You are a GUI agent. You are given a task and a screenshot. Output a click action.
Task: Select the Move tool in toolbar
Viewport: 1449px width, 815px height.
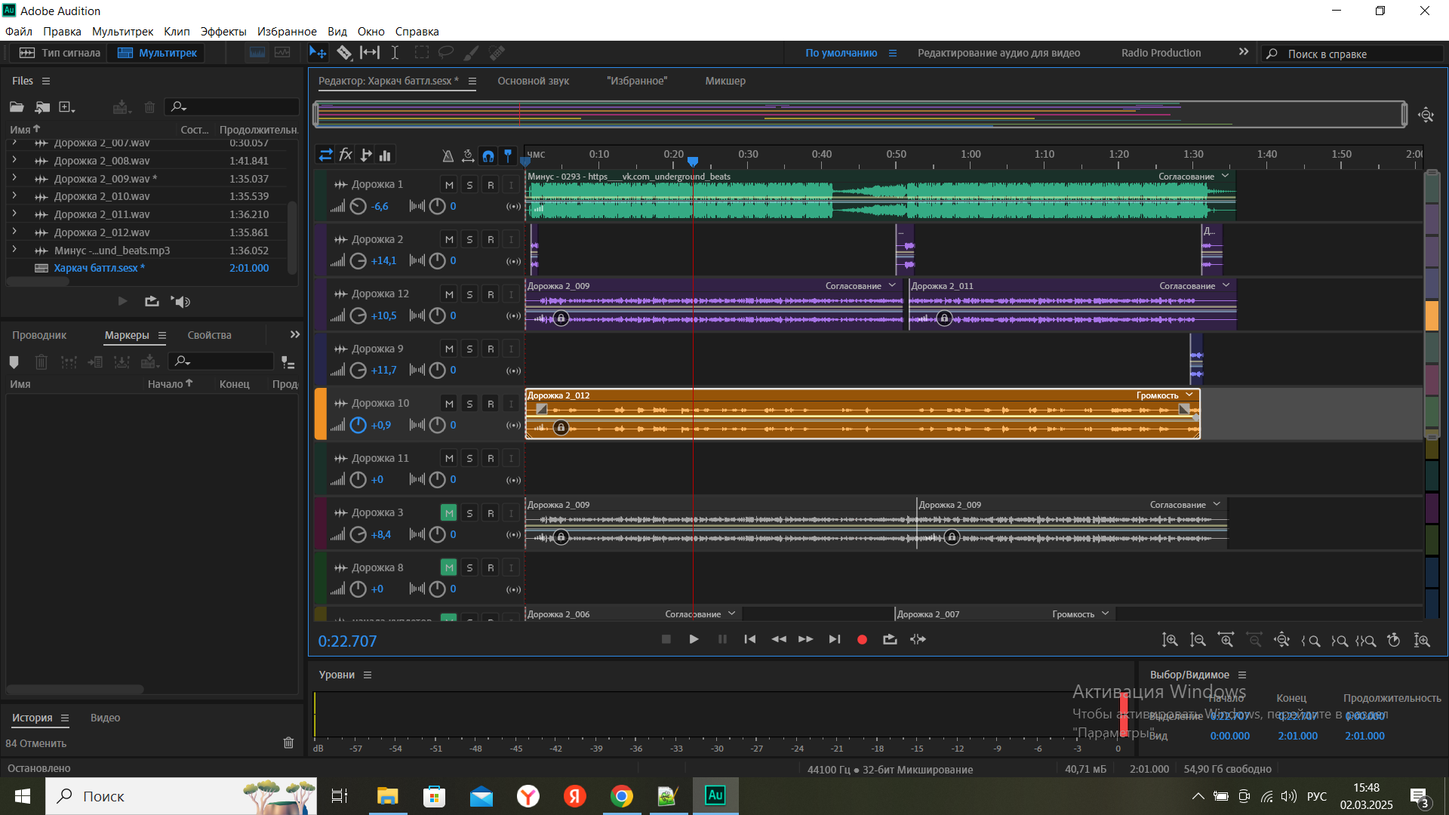(318, 53)
